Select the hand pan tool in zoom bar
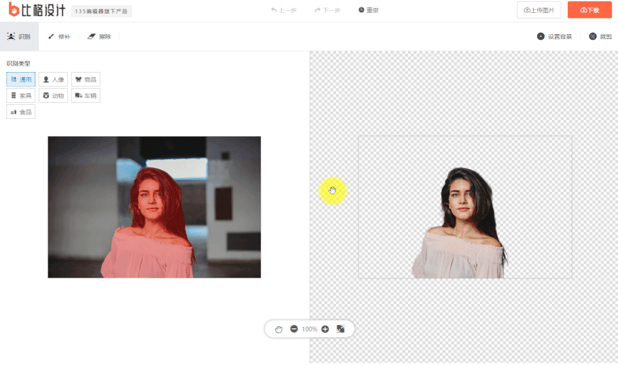618x365 pixels. 279,329
